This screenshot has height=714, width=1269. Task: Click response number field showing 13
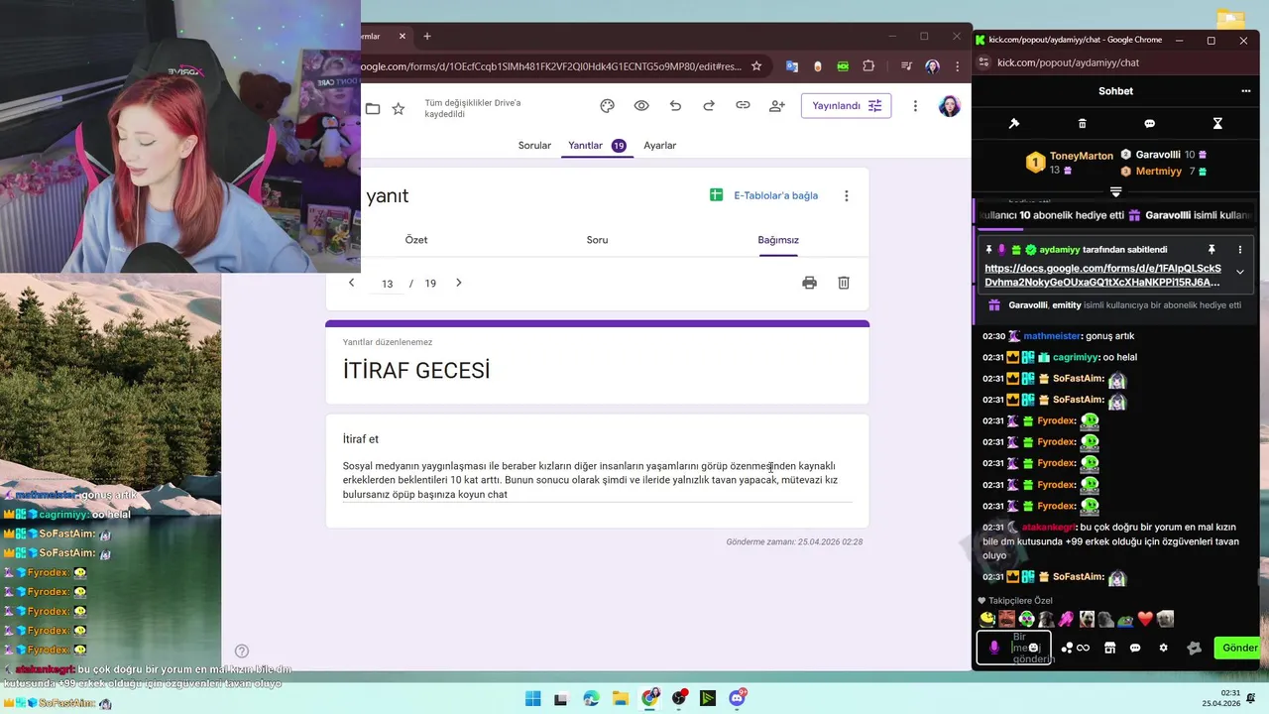pos(387,284)
